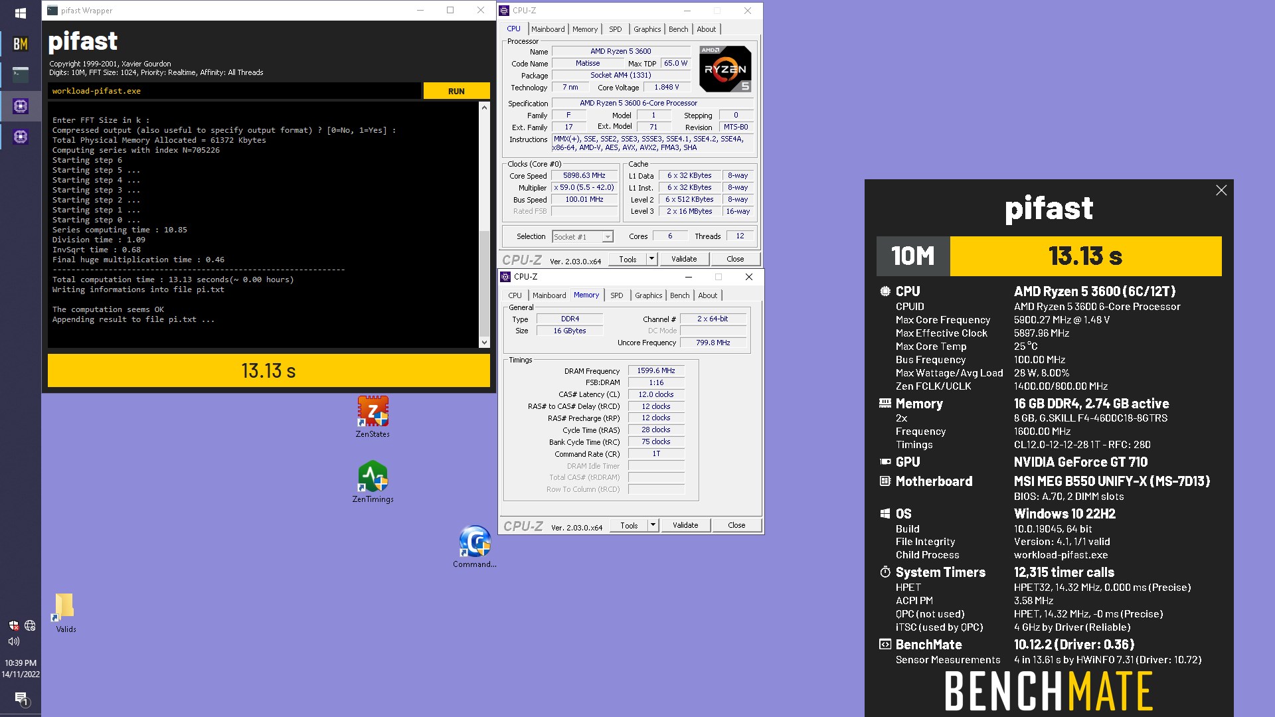Click the Ryzen 5 logo in CPU-Z
1275x717 pixels.
point(724,68)
